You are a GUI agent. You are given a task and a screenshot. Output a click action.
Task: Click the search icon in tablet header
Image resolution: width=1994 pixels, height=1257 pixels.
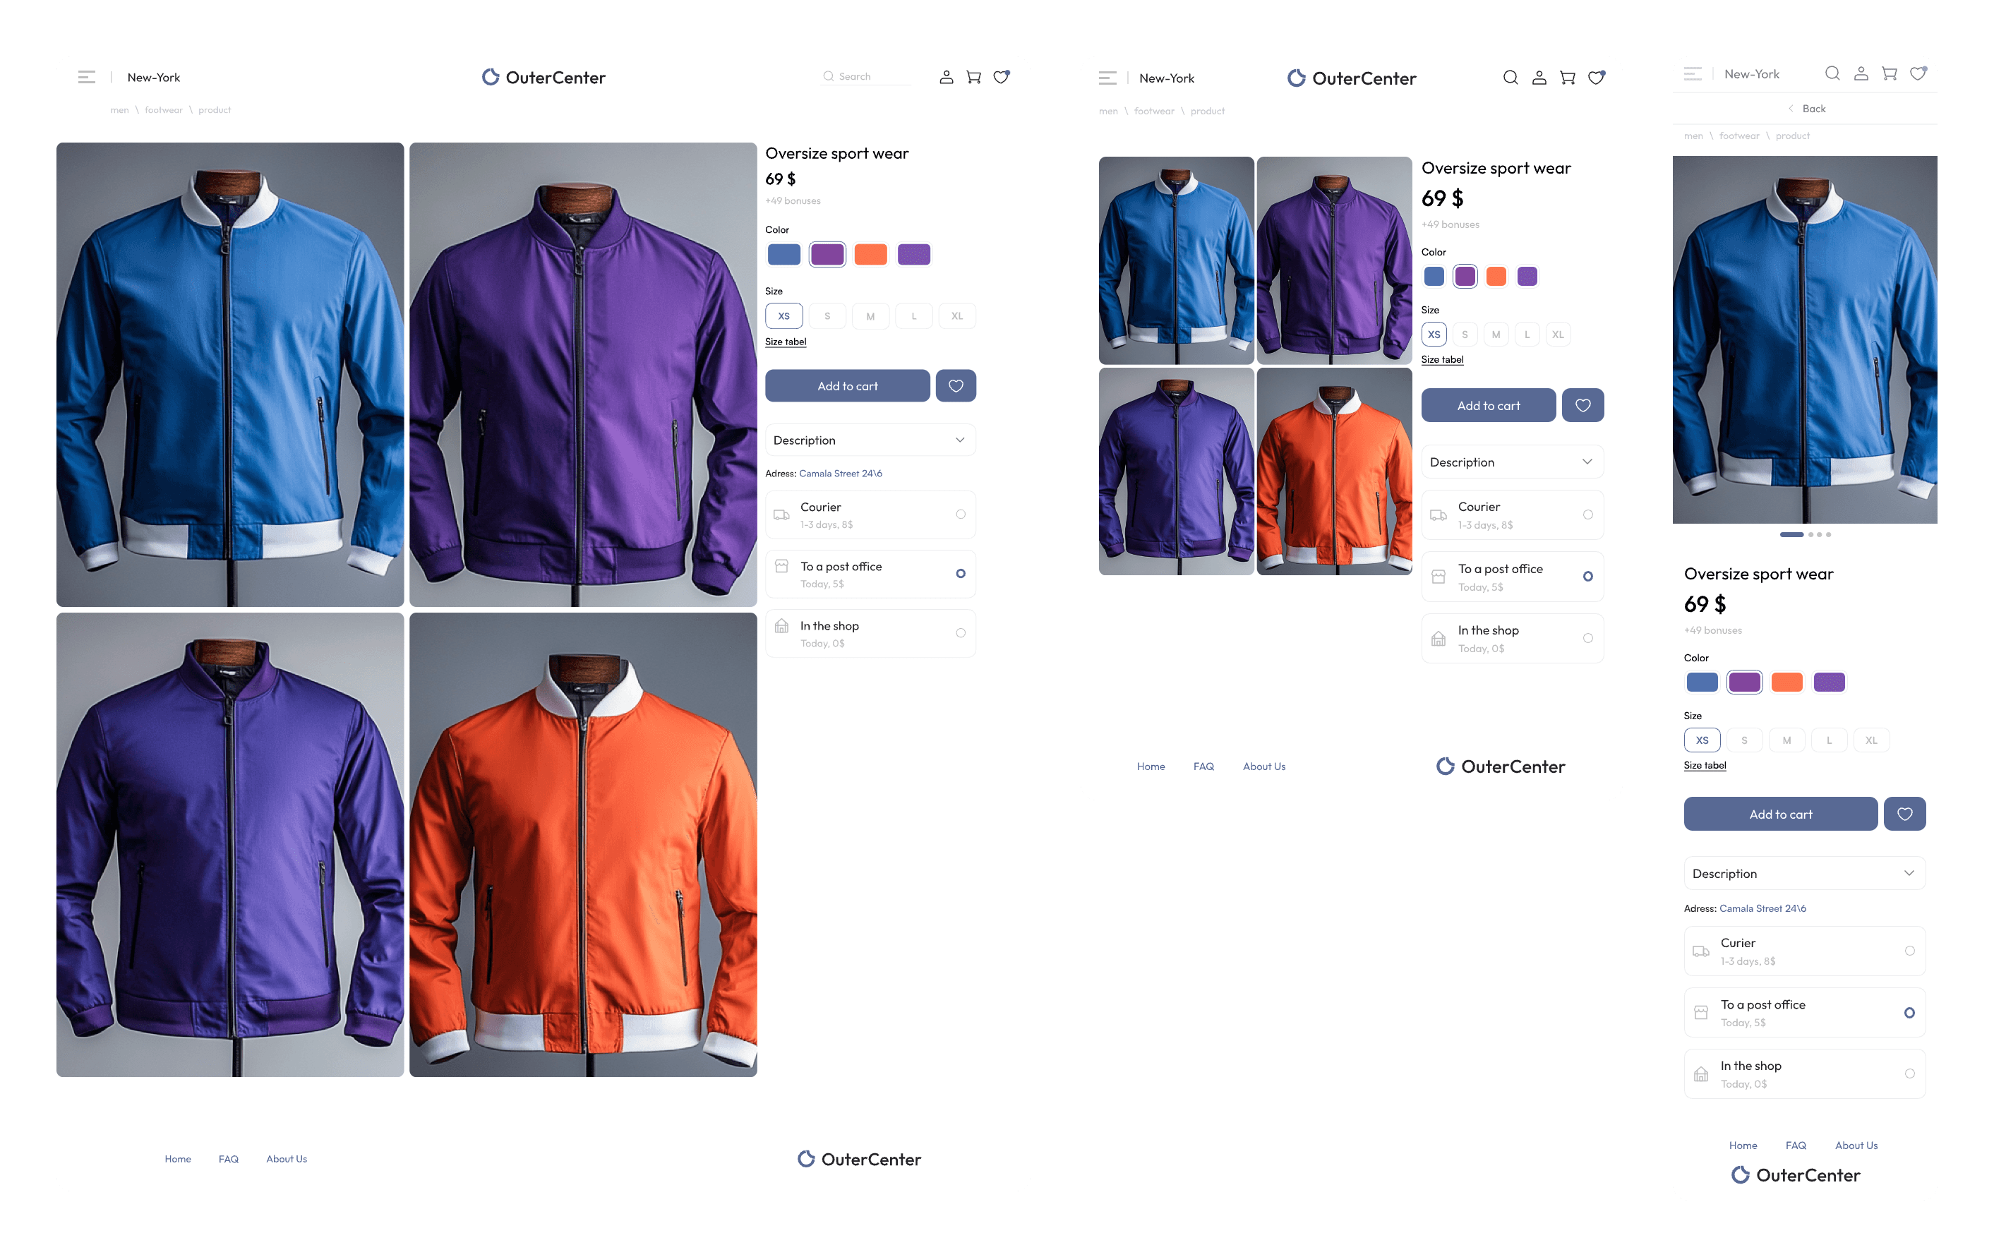[x=1510, y=77]
